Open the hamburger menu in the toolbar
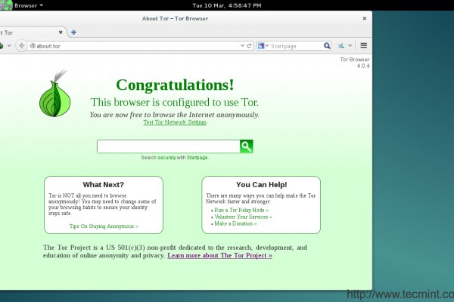 pos(363,45)
